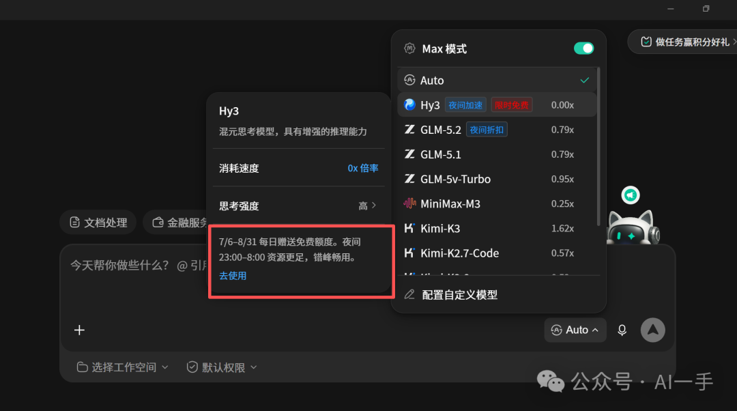
Task: Click the 夜间折扣 badge on GLM-5.2
Action: click(x=487, y=130)
